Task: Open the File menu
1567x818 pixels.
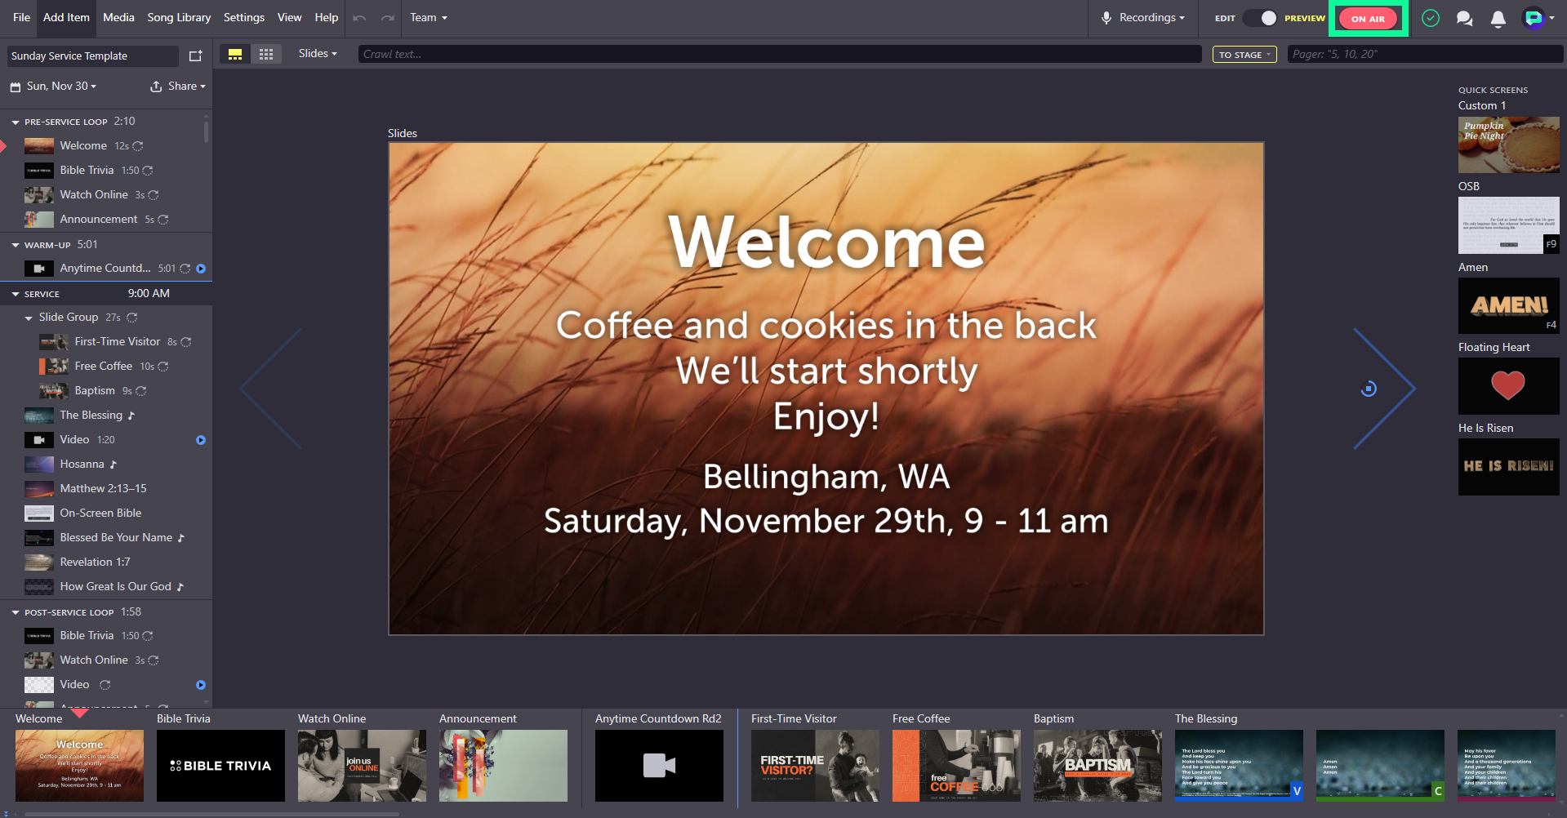Action: (22, 18)
